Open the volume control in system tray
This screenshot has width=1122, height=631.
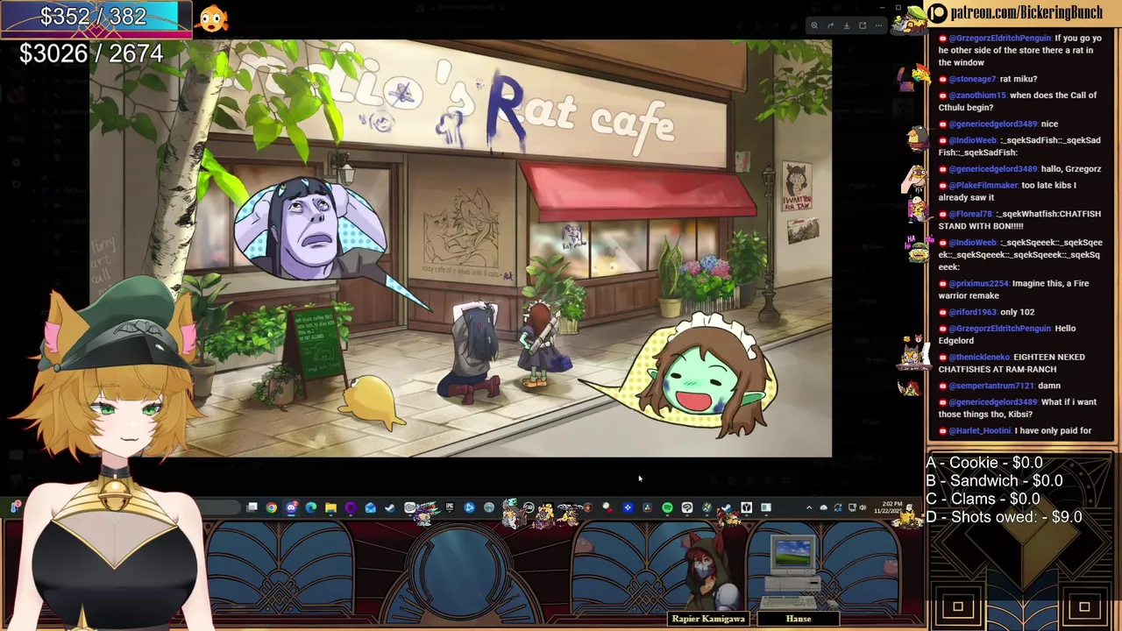[x=863, y=507]
